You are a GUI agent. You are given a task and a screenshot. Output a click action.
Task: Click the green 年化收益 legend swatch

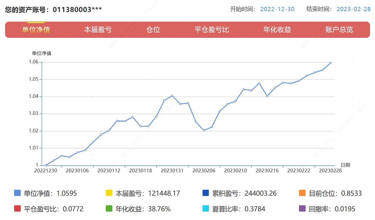coord(109,209)
